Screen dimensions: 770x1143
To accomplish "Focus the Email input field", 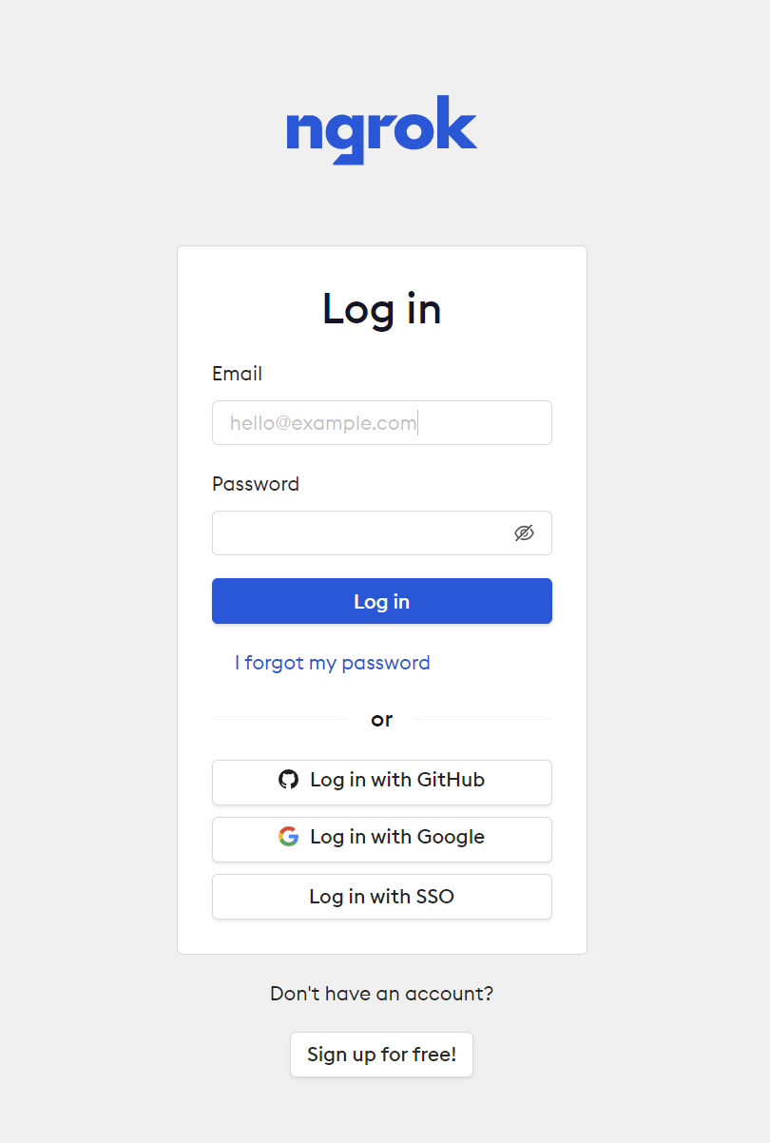I will coord(381,422).
